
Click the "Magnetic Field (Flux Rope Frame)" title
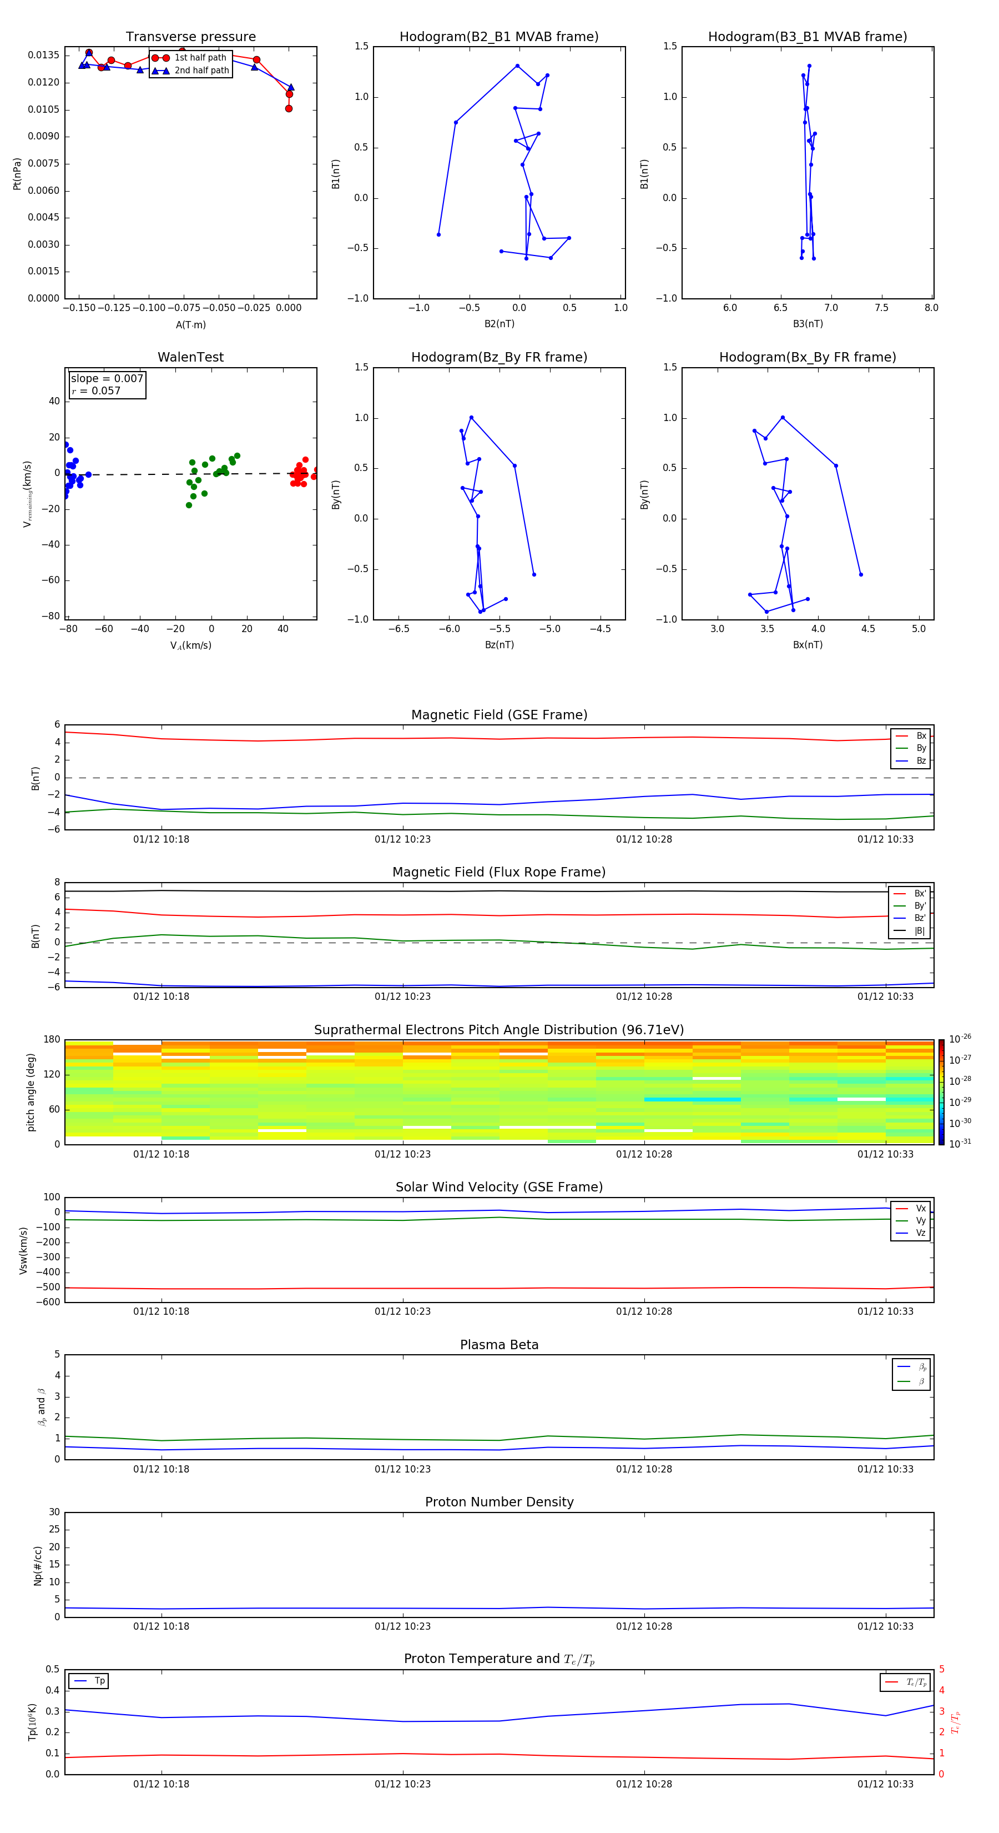[x=499, y=873]
